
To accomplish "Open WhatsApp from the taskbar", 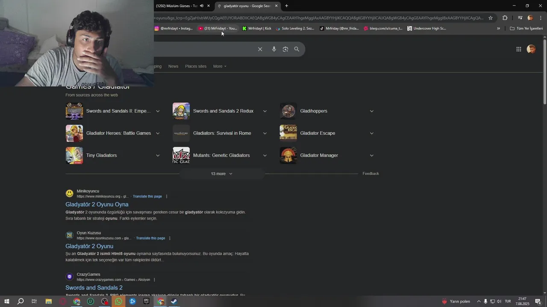I will [x=118, y=301].
